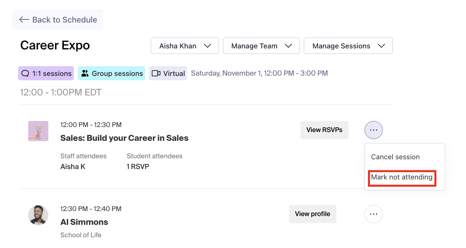Viewport: 466px width, 248px height.
Task: Click the View RSVPs button
Action: pos(324,130)
